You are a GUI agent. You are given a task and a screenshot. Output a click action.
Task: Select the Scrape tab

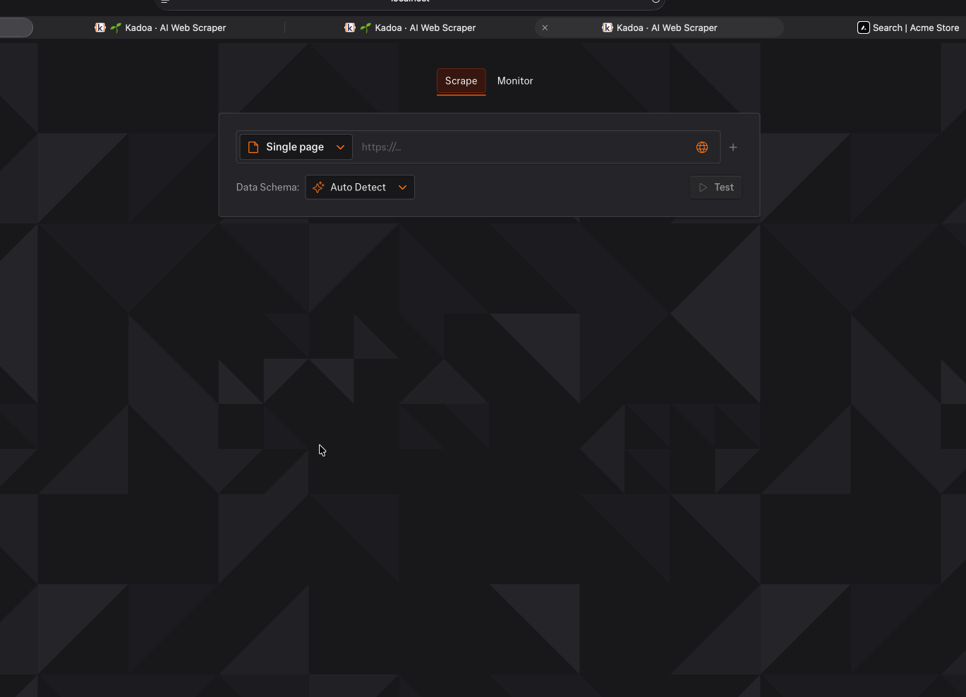pyautogui.click(x=461, y=81)
